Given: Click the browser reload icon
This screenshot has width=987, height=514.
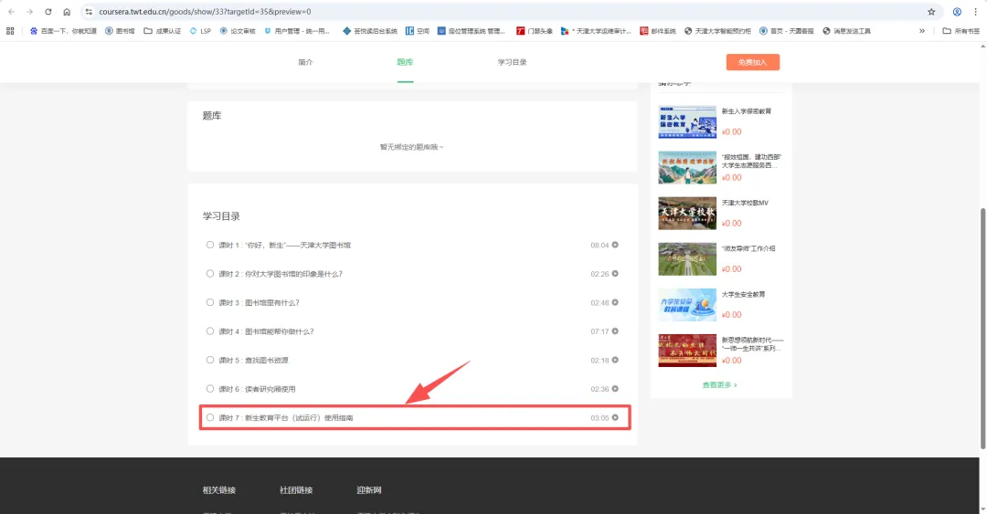Looking at the screenshot, I should (x=48, y=12).
